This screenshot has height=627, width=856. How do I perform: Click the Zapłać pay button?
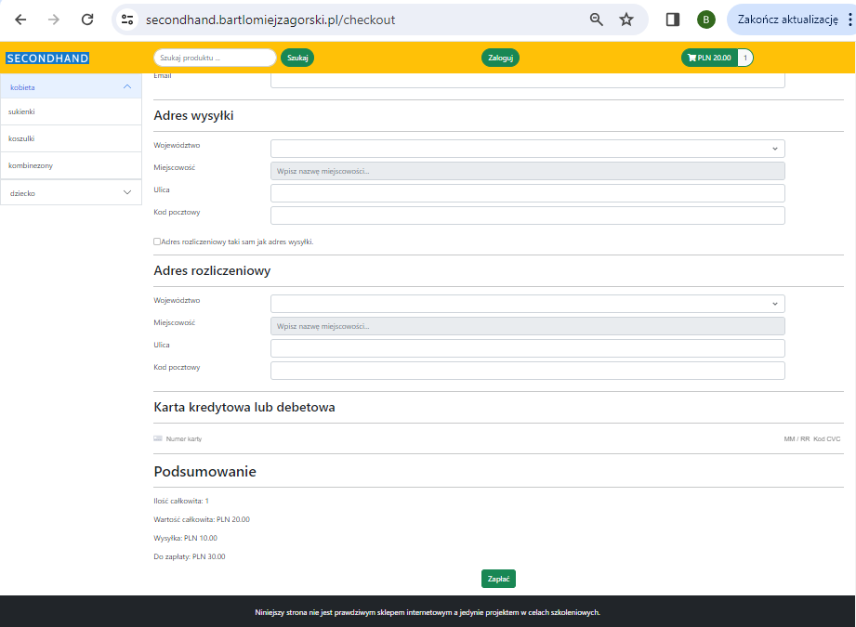click(498, 579)
